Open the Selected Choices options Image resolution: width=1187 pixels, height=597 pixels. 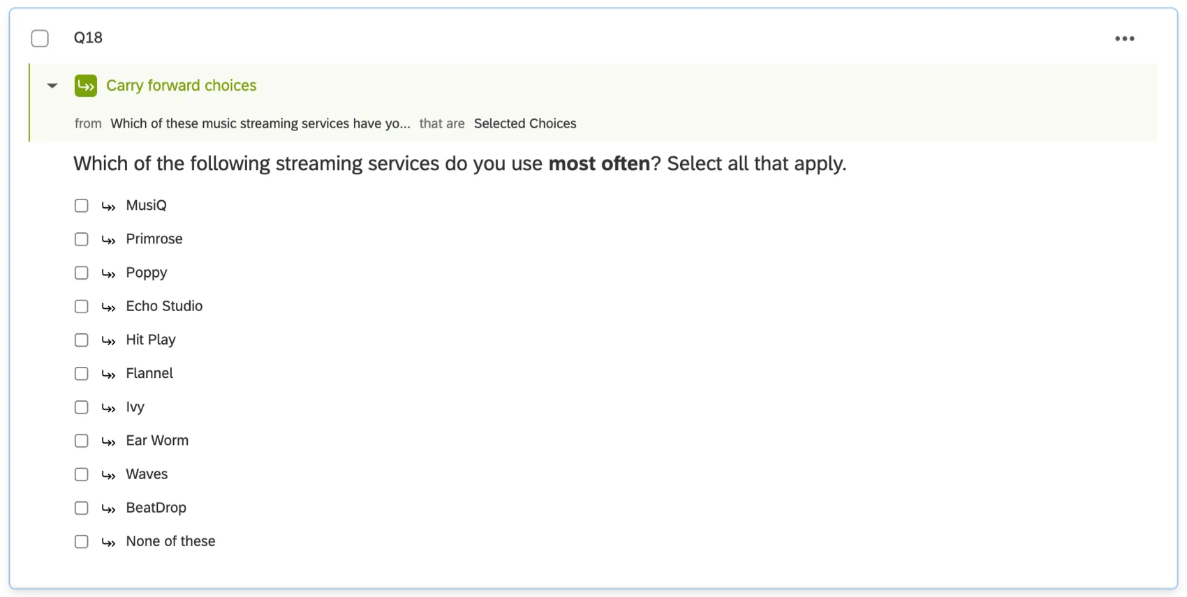pos(525,123)
